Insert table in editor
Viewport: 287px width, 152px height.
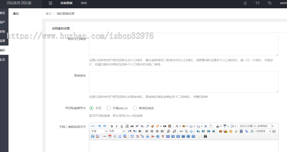click(x=132, y=136)
